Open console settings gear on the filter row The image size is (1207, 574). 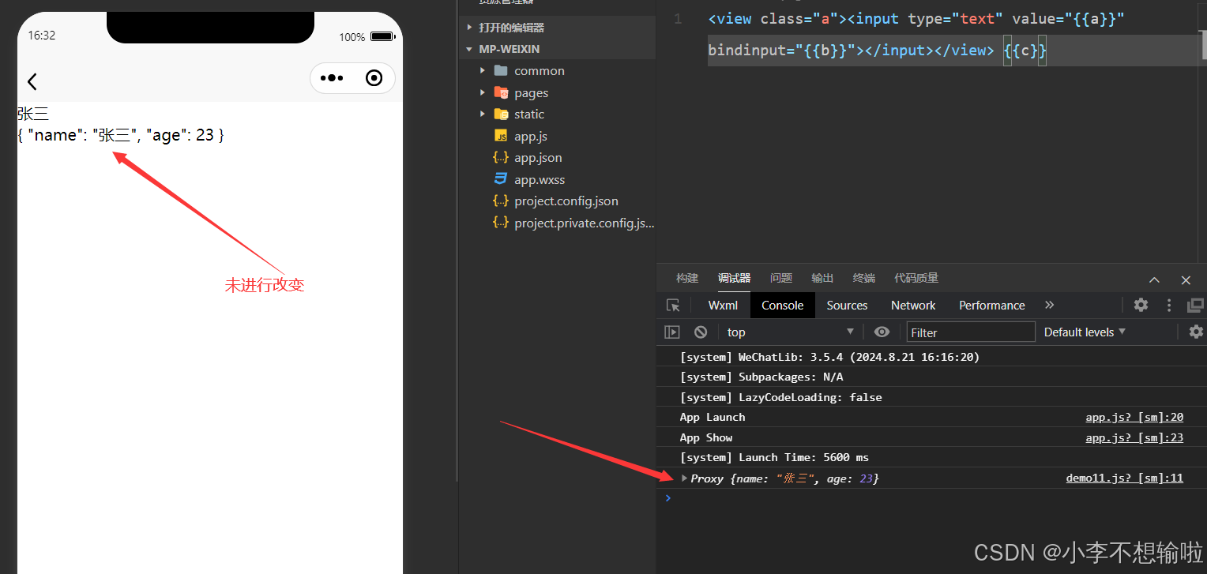pyautogui.click(x=1197, y=332)
